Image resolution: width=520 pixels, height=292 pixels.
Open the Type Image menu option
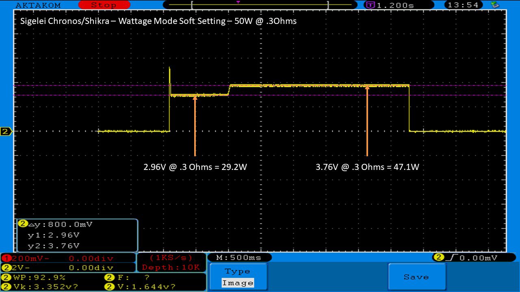238,277
